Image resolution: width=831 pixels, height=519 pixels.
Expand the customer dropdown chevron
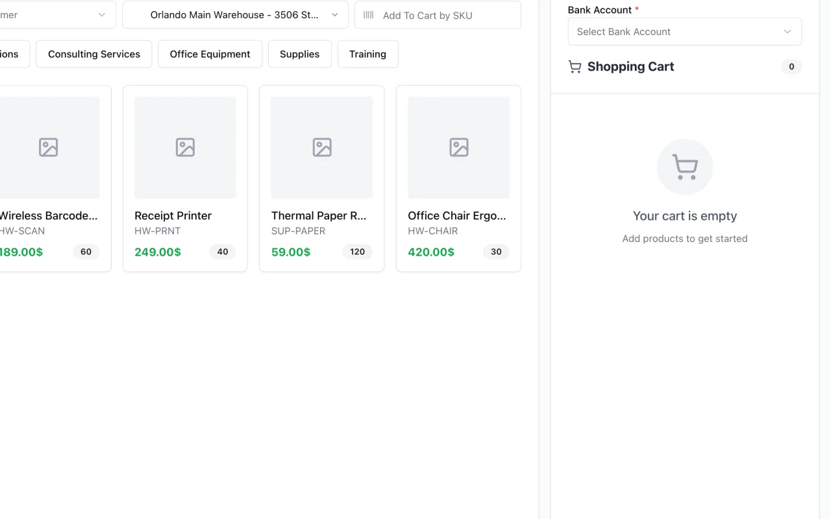tap(102, 15)
